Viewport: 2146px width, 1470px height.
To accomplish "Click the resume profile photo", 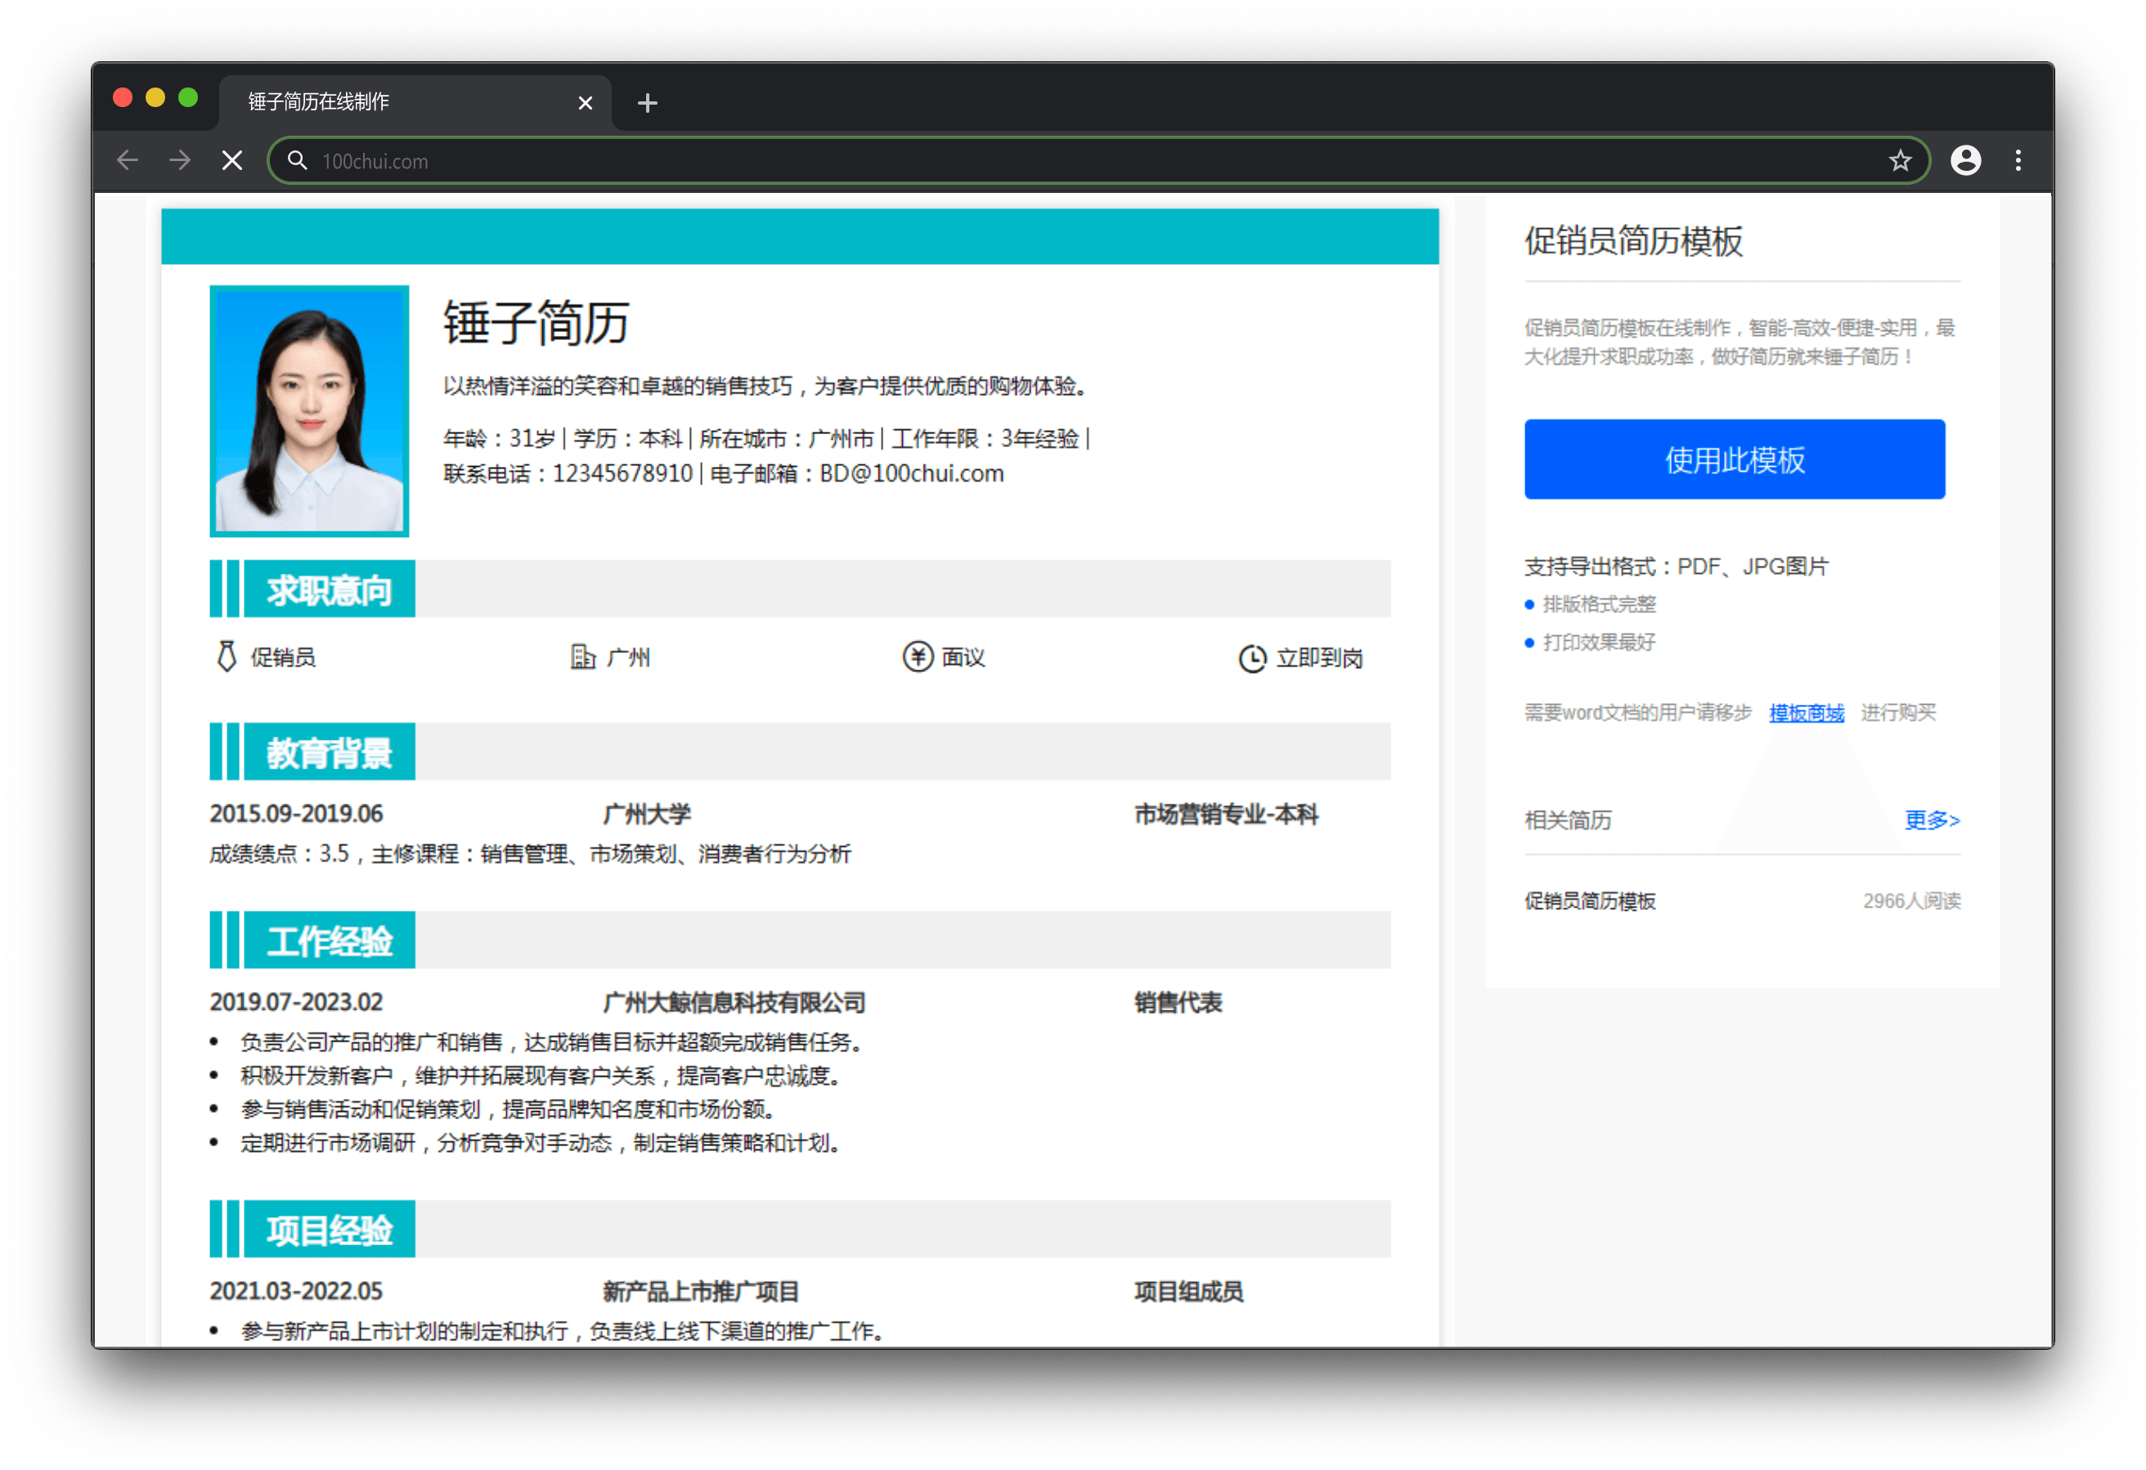I will (x=308, y=411).
